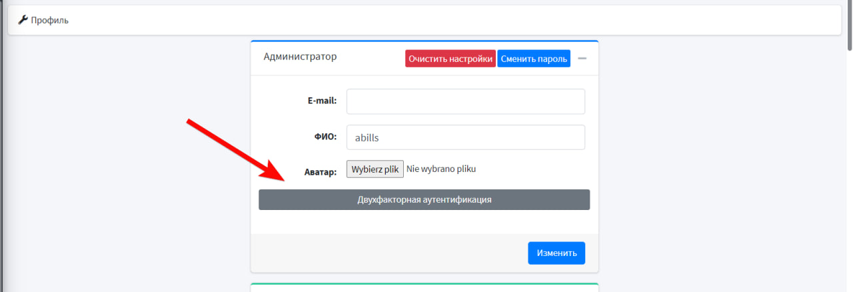The image size is (853, 292).
Task: Click the Аватар field label
Action: click(320, 171)
